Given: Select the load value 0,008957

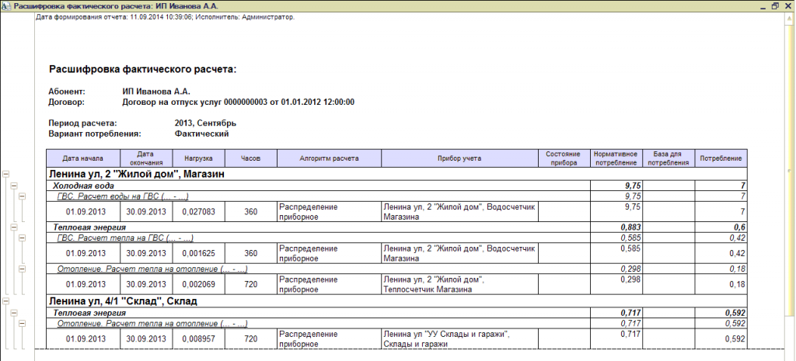Looking at the screenshot, I should 198,338.
